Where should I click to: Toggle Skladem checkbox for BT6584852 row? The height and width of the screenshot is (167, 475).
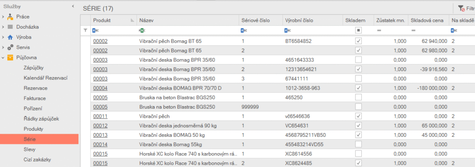pyautogui.click(x=359, y=41)
